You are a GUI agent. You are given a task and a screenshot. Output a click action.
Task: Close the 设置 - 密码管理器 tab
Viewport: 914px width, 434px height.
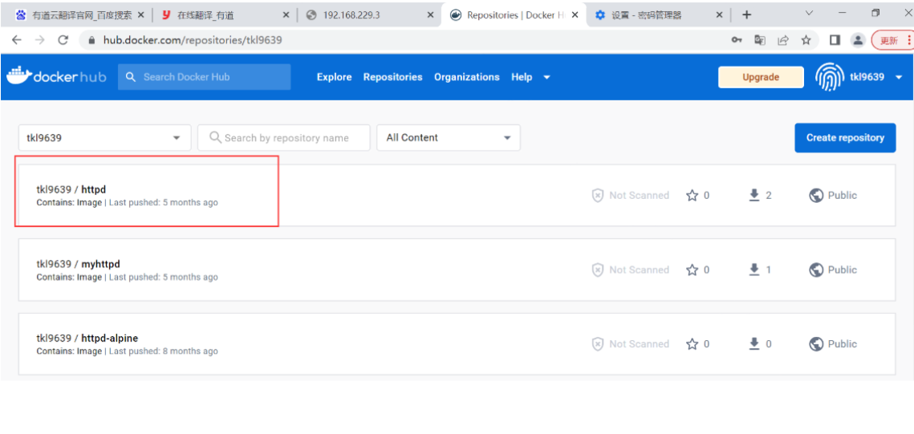719,16
